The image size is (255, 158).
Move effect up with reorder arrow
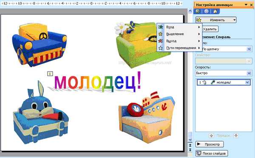pos(211,136)
